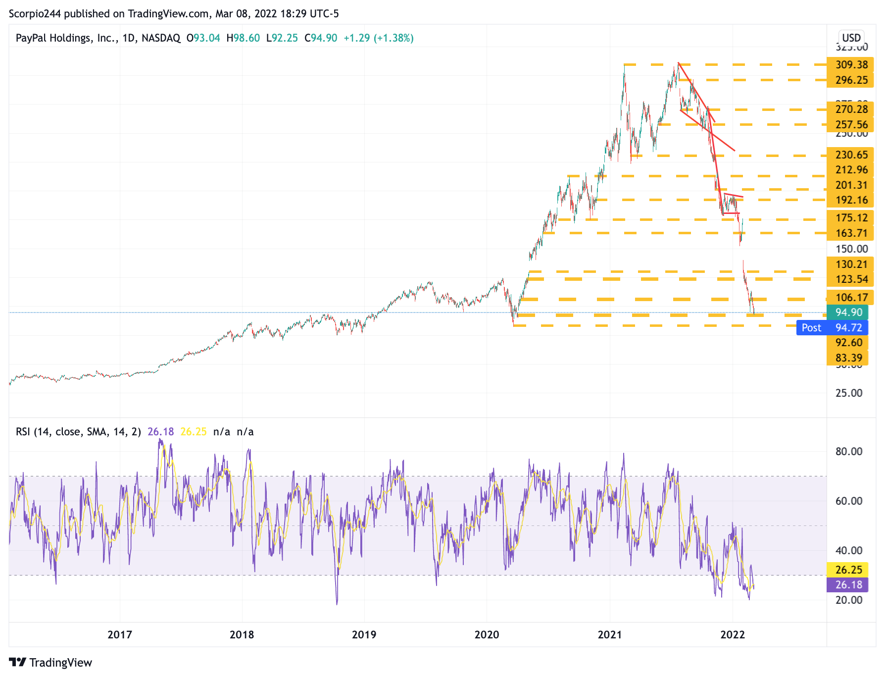Click the green 94.90 current price tag

[x=847, y=313]
